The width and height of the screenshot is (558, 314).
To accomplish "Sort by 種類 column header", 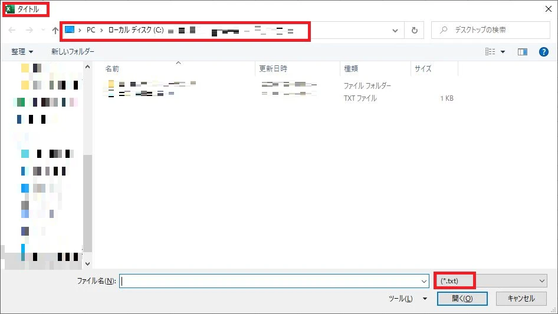I will point(351,68).
